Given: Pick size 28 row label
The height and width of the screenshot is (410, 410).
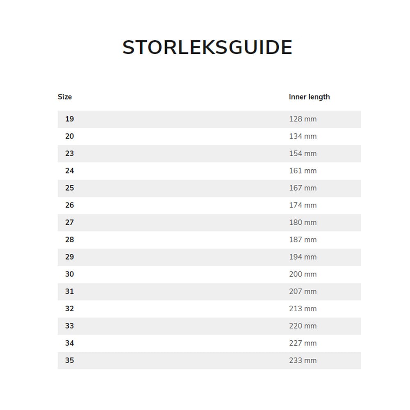Looking at the screenshot, I should (70, 239).
